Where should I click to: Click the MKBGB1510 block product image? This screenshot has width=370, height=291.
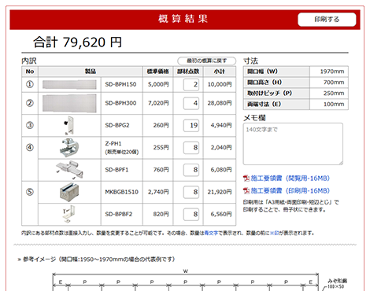(x=69, y=192)
